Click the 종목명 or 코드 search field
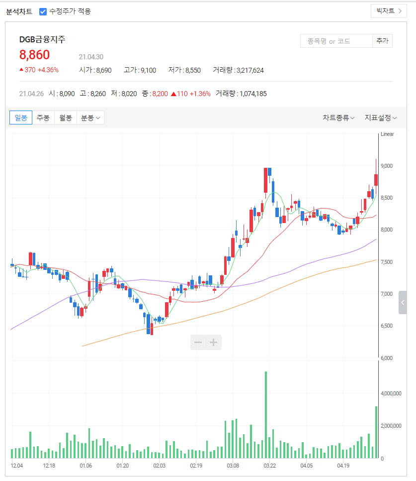The width and height of the screenshot is (416, 481). (x=336, y=41)
